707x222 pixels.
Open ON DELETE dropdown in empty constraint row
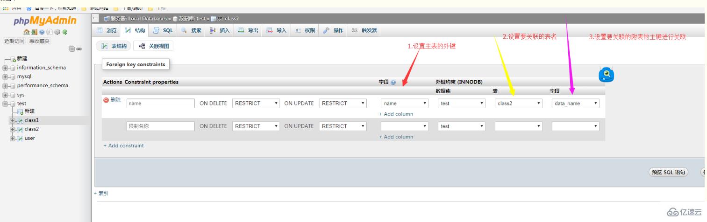click(256, 126)
